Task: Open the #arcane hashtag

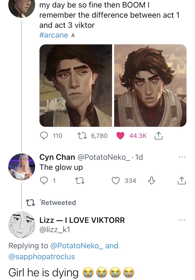Action: click(54, 35)
